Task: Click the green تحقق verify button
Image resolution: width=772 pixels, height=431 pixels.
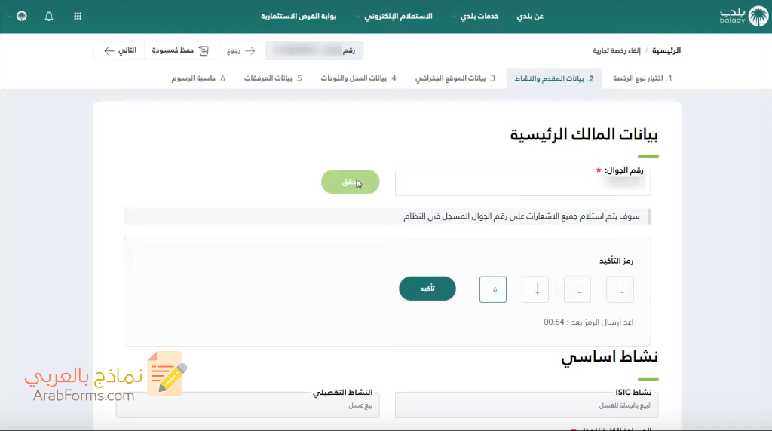Action: [350, 182]
